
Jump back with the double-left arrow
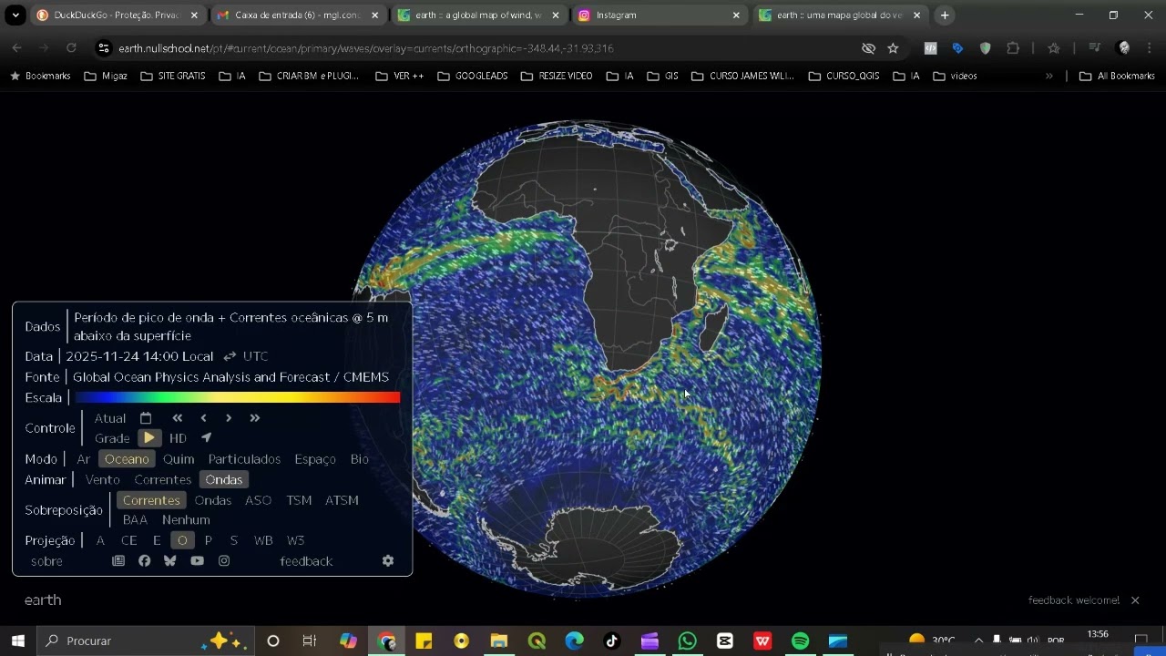178,418
